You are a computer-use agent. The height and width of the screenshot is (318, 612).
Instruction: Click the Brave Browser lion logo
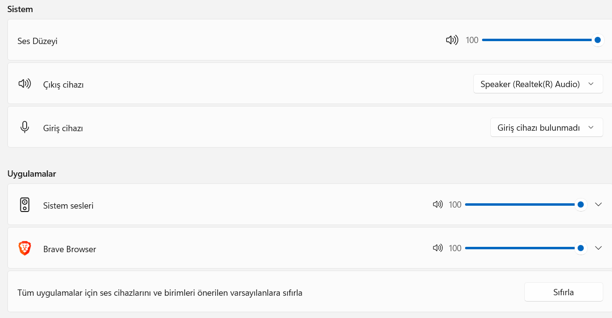25,249
